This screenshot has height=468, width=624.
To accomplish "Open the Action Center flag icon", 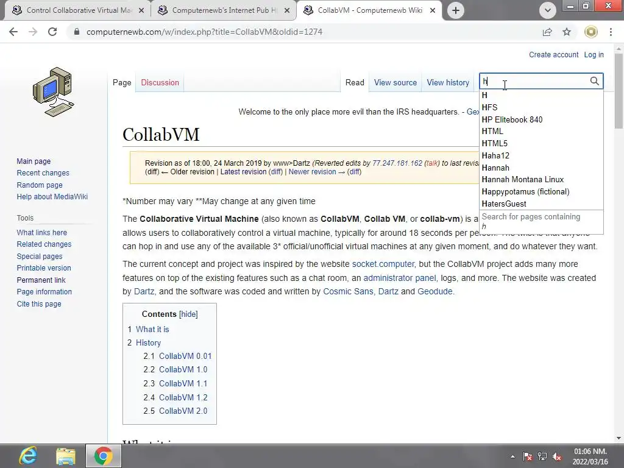I will coord(528,456).
